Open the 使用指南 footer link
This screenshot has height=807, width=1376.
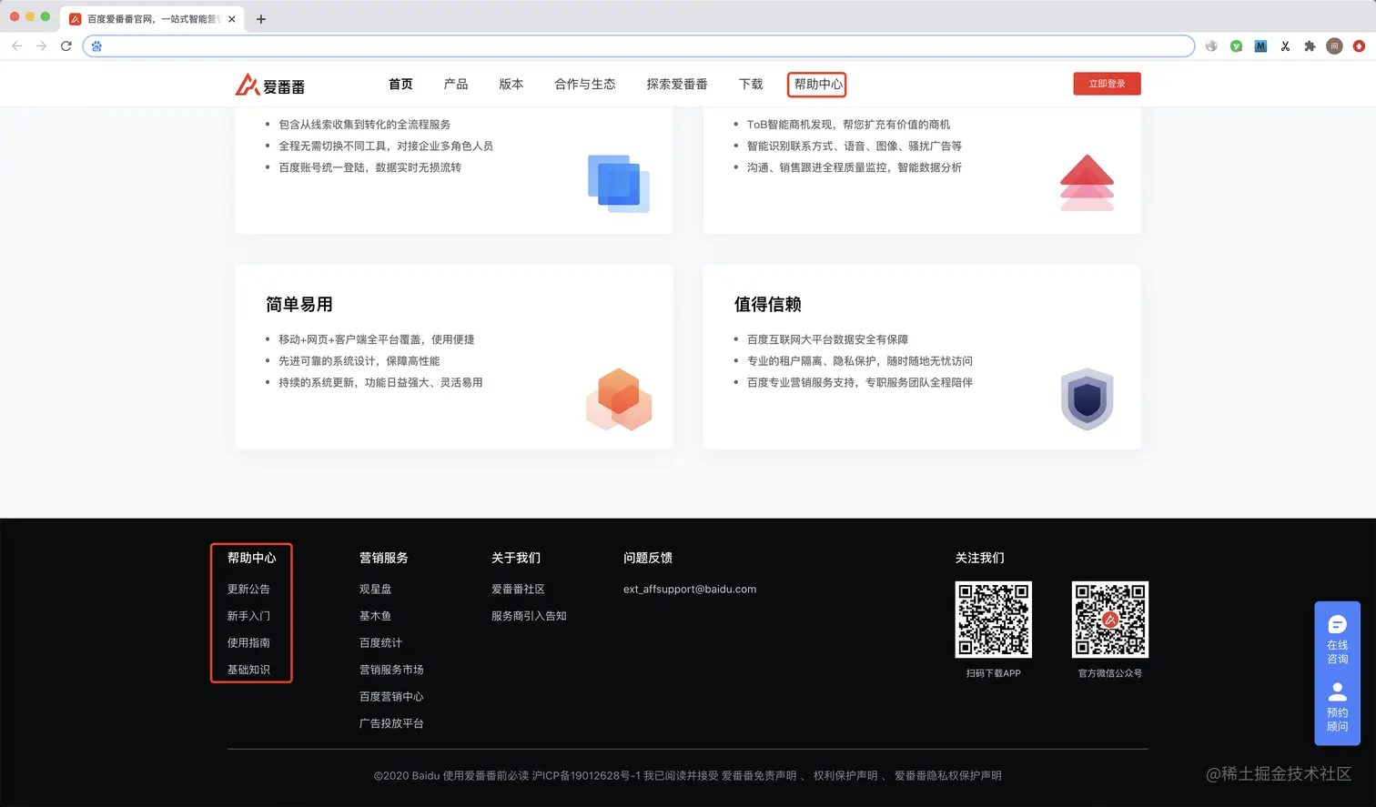(x=248, y=643)
